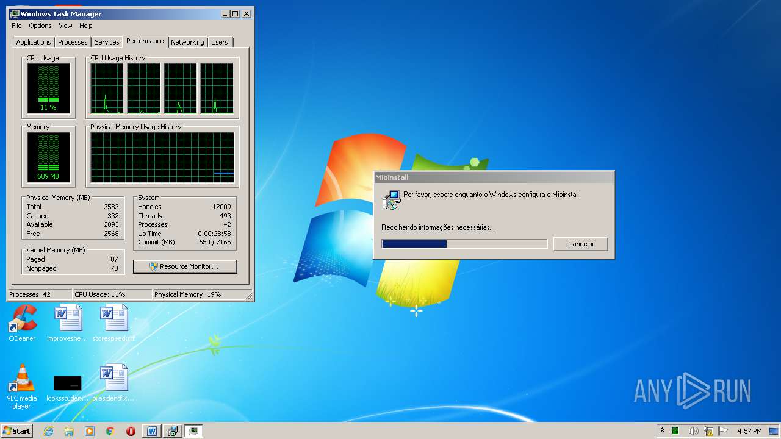Click the Memory 689 MB gauge
This screenshot has width=781, height=439.
pos(48,158)
